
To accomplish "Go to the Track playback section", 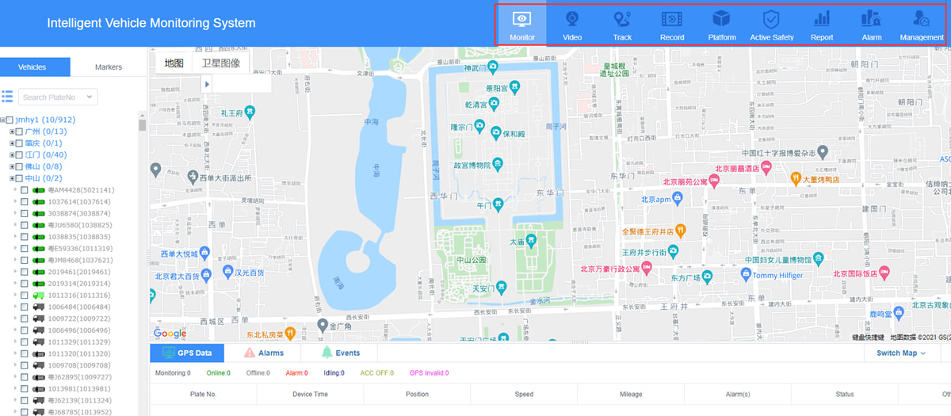I will click(622, 25).
